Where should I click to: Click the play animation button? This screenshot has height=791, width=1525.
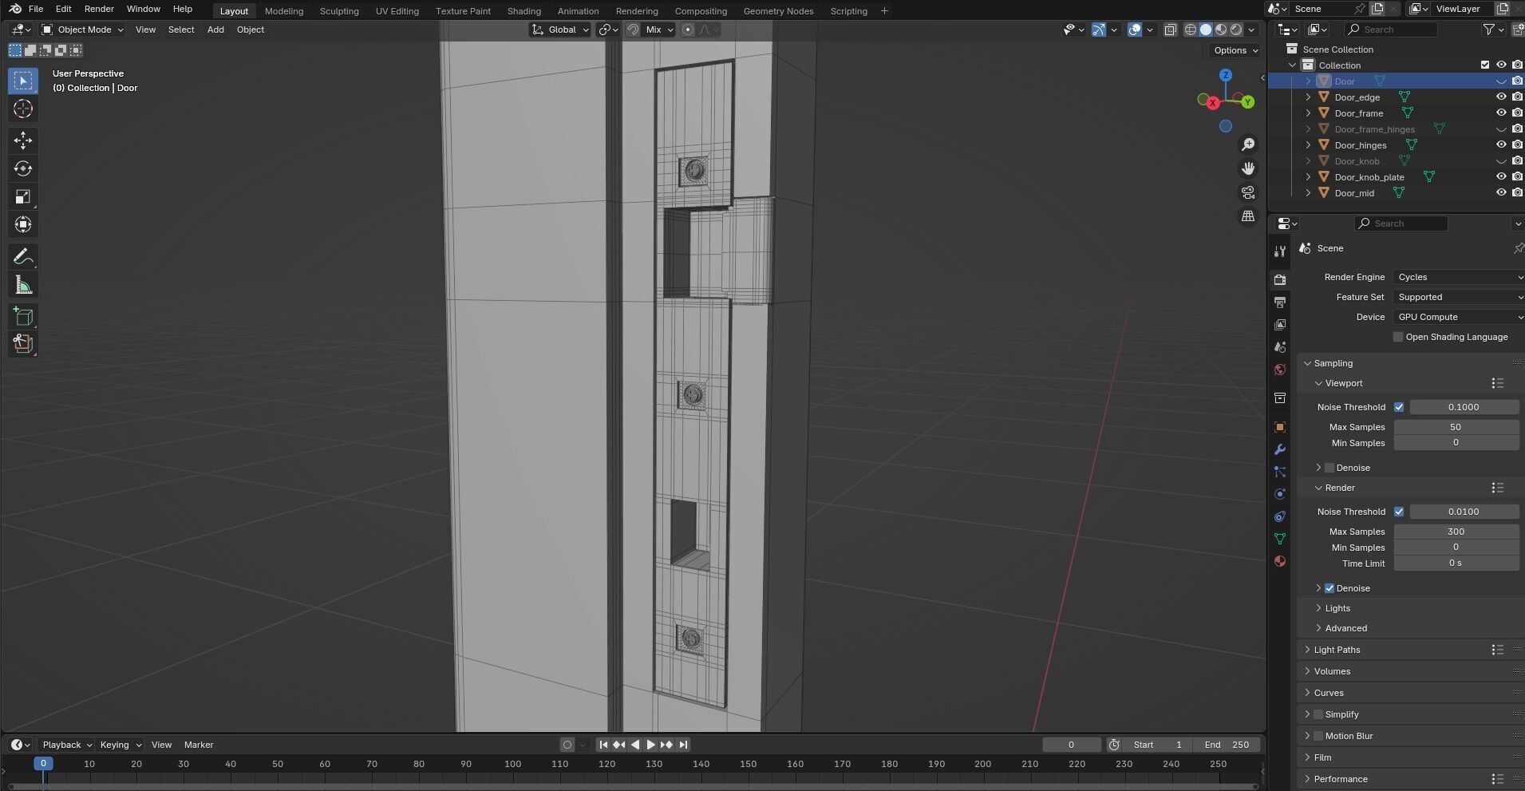point(650,745)
